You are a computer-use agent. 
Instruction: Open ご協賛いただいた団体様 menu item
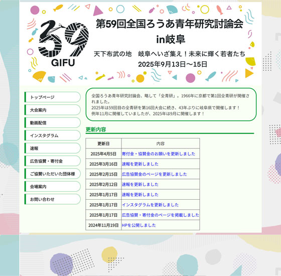[x=53, y=174]
